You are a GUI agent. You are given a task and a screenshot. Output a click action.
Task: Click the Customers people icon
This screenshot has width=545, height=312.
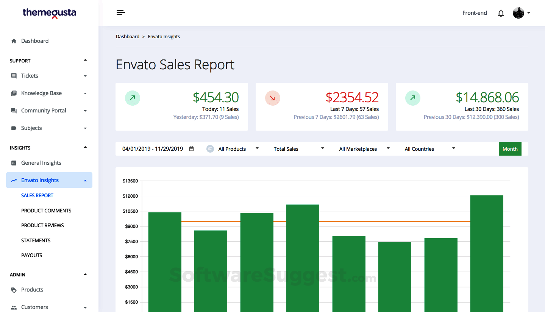point(14,307)
